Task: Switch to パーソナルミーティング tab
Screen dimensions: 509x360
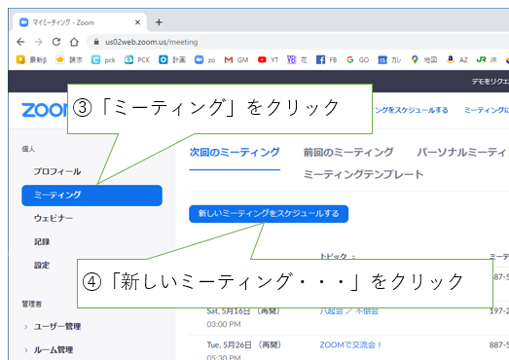Action: point(462,152)
